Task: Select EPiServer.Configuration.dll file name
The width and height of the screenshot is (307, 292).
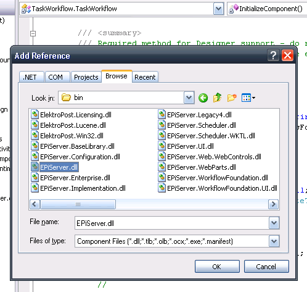Action: tap(80, 157)
